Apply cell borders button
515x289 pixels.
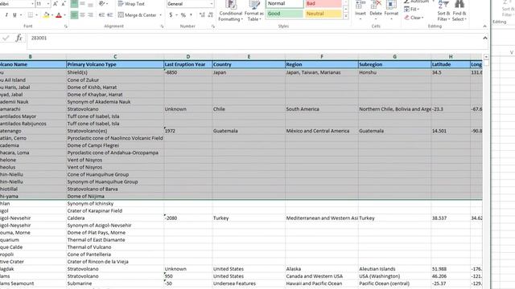pos(31,15)
